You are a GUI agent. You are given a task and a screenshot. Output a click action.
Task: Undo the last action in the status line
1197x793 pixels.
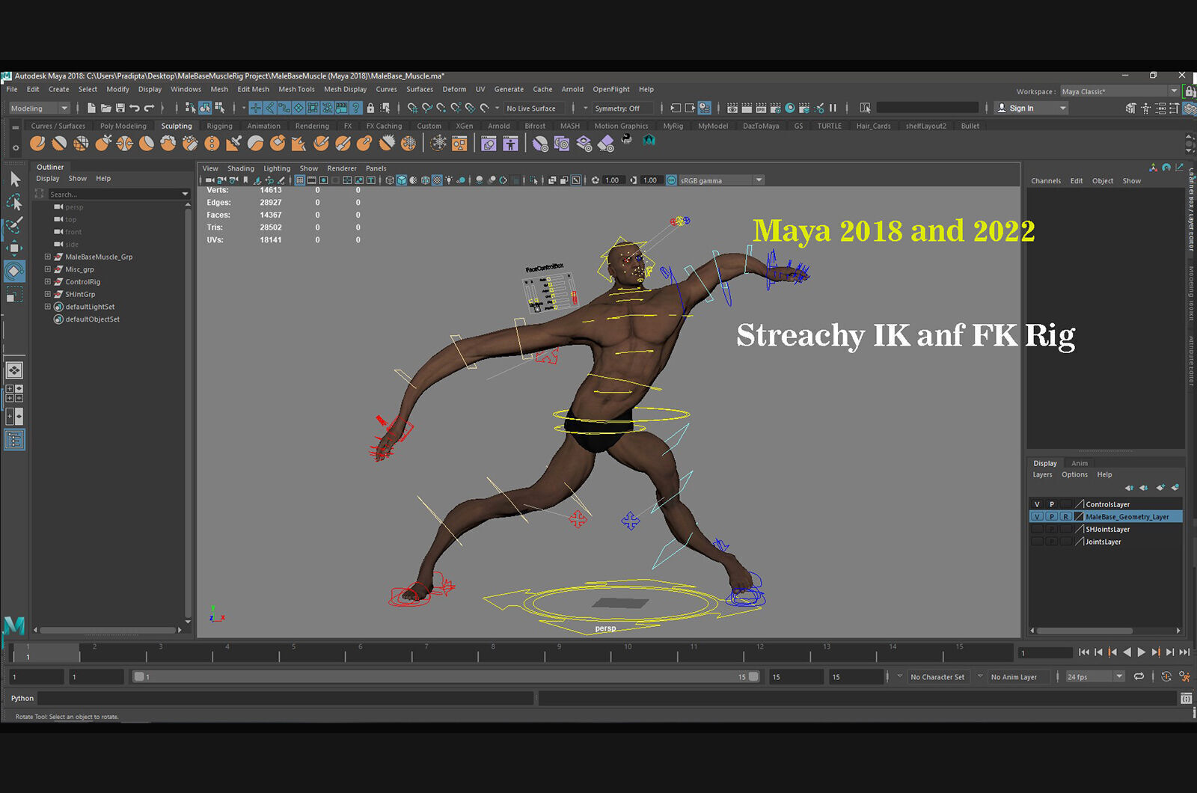pyautogui.click(x=134, y=108)
